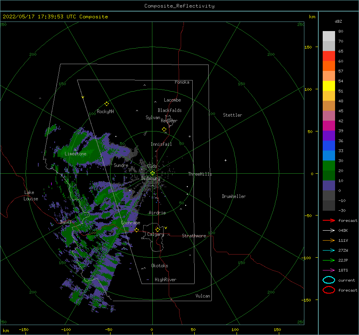This screenshot has width=359, height=335.
Task: Click the yellow radar-site diamond at map center
Action: [x=152, y=173]
